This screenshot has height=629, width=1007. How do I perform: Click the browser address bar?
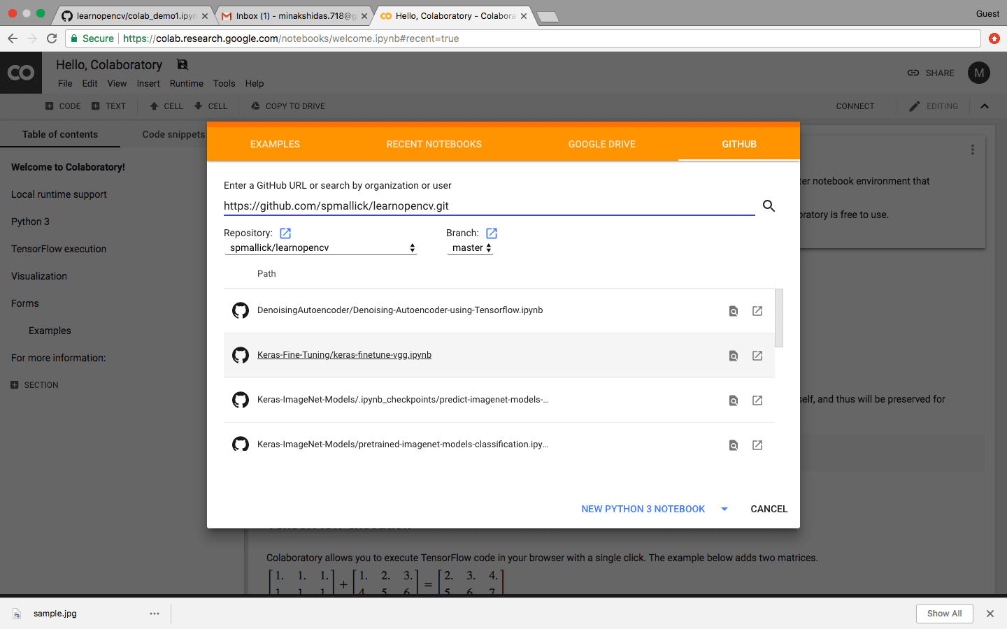pos(523,38)
